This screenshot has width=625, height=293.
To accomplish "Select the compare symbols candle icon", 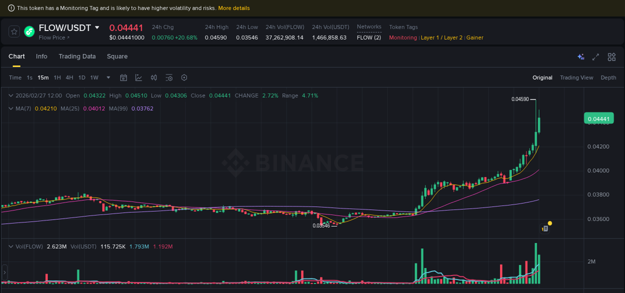I will pos(153,77).
